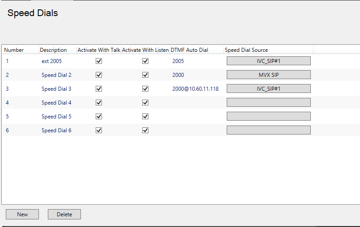This screenshot has height=227, width=360.
Task: Edit the DTMF value 2000@10.60.11.118
Action: pyautogui.click(x=195, y=89)
